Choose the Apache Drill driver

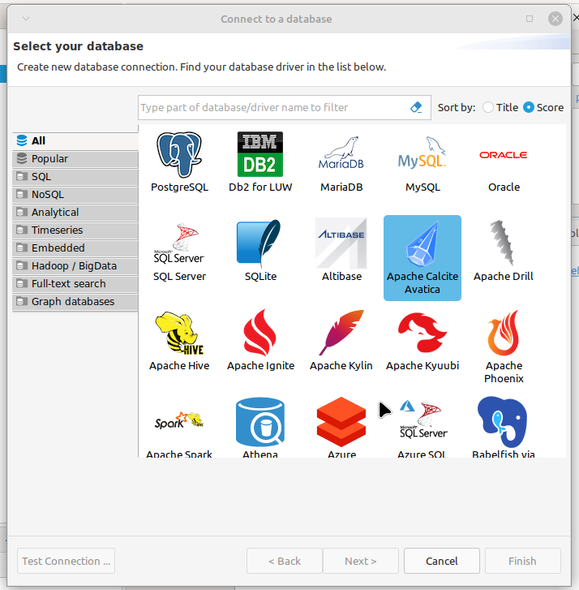click(504, 251)
